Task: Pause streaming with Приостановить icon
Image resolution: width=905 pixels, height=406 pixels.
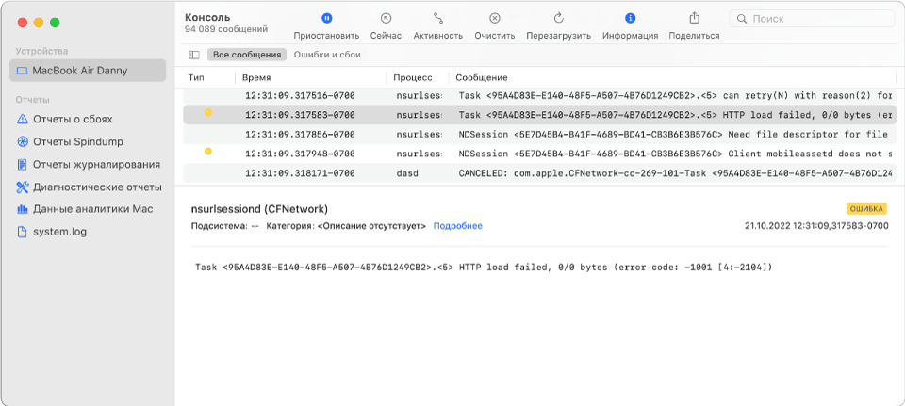Action: [x=327, y=18]
